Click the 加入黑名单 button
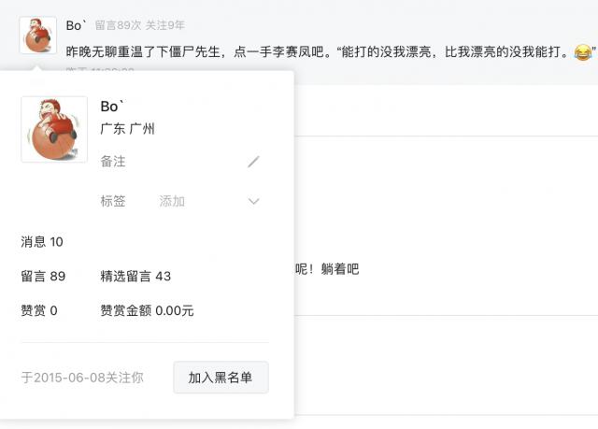 click(221, 378)
